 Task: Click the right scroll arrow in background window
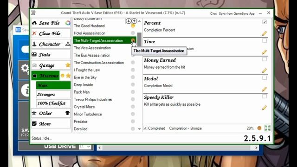pos(256,148)
